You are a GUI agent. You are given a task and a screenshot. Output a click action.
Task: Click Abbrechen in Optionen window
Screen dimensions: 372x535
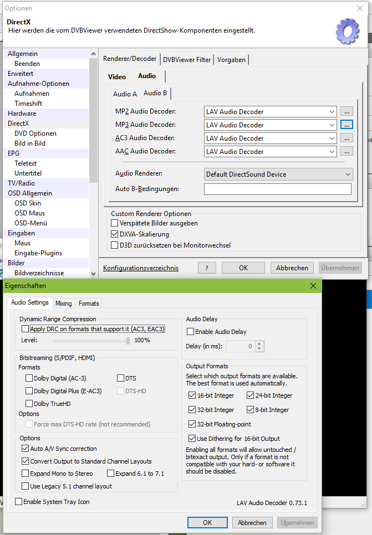[292, 268]
